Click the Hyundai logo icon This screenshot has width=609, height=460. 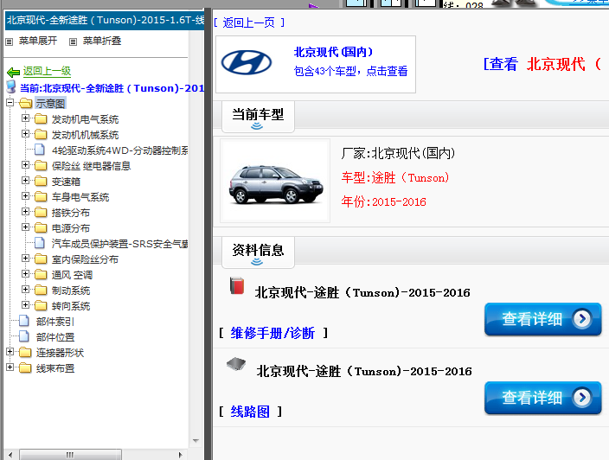(x=247, y=63)
